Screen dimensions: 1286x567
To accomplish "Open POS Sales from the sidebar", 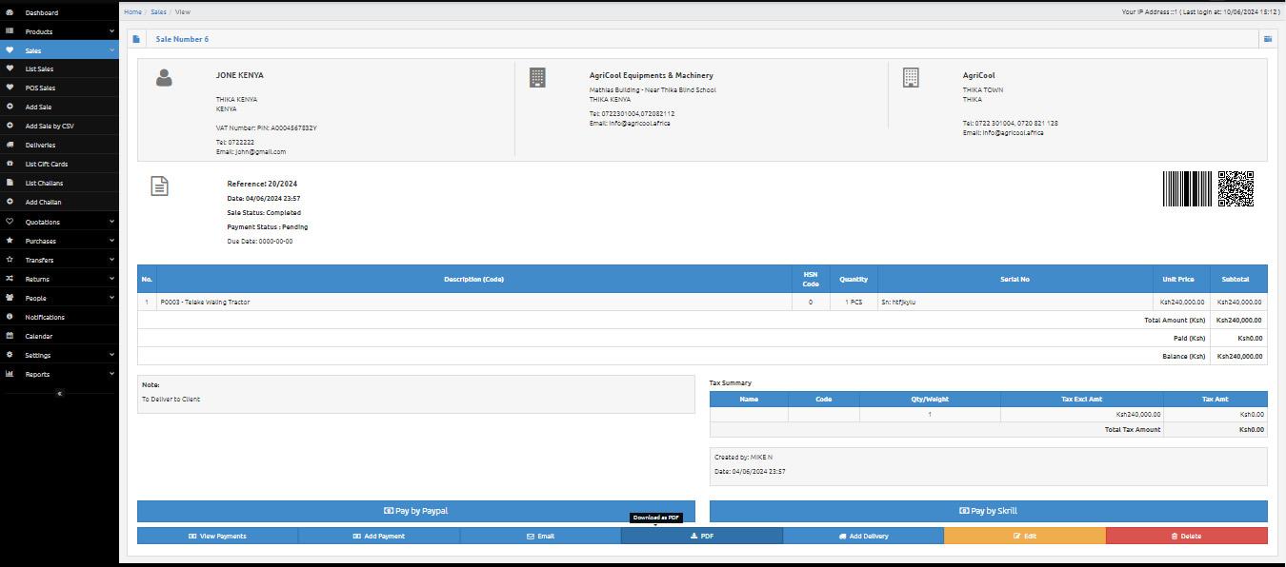I will (x=40, y=88).
